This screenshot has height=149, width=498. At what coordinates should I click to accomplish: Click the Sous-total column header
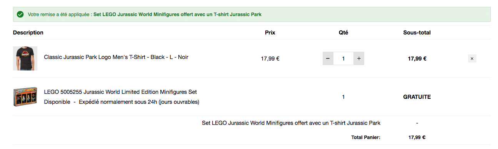click(417, 33)
